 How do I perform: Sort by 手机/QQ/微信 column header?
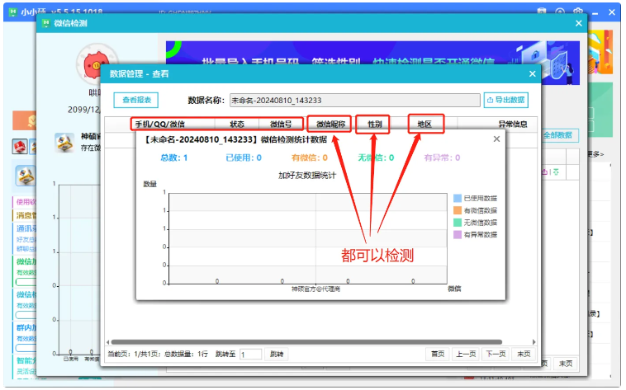click(x=159, y=125)
